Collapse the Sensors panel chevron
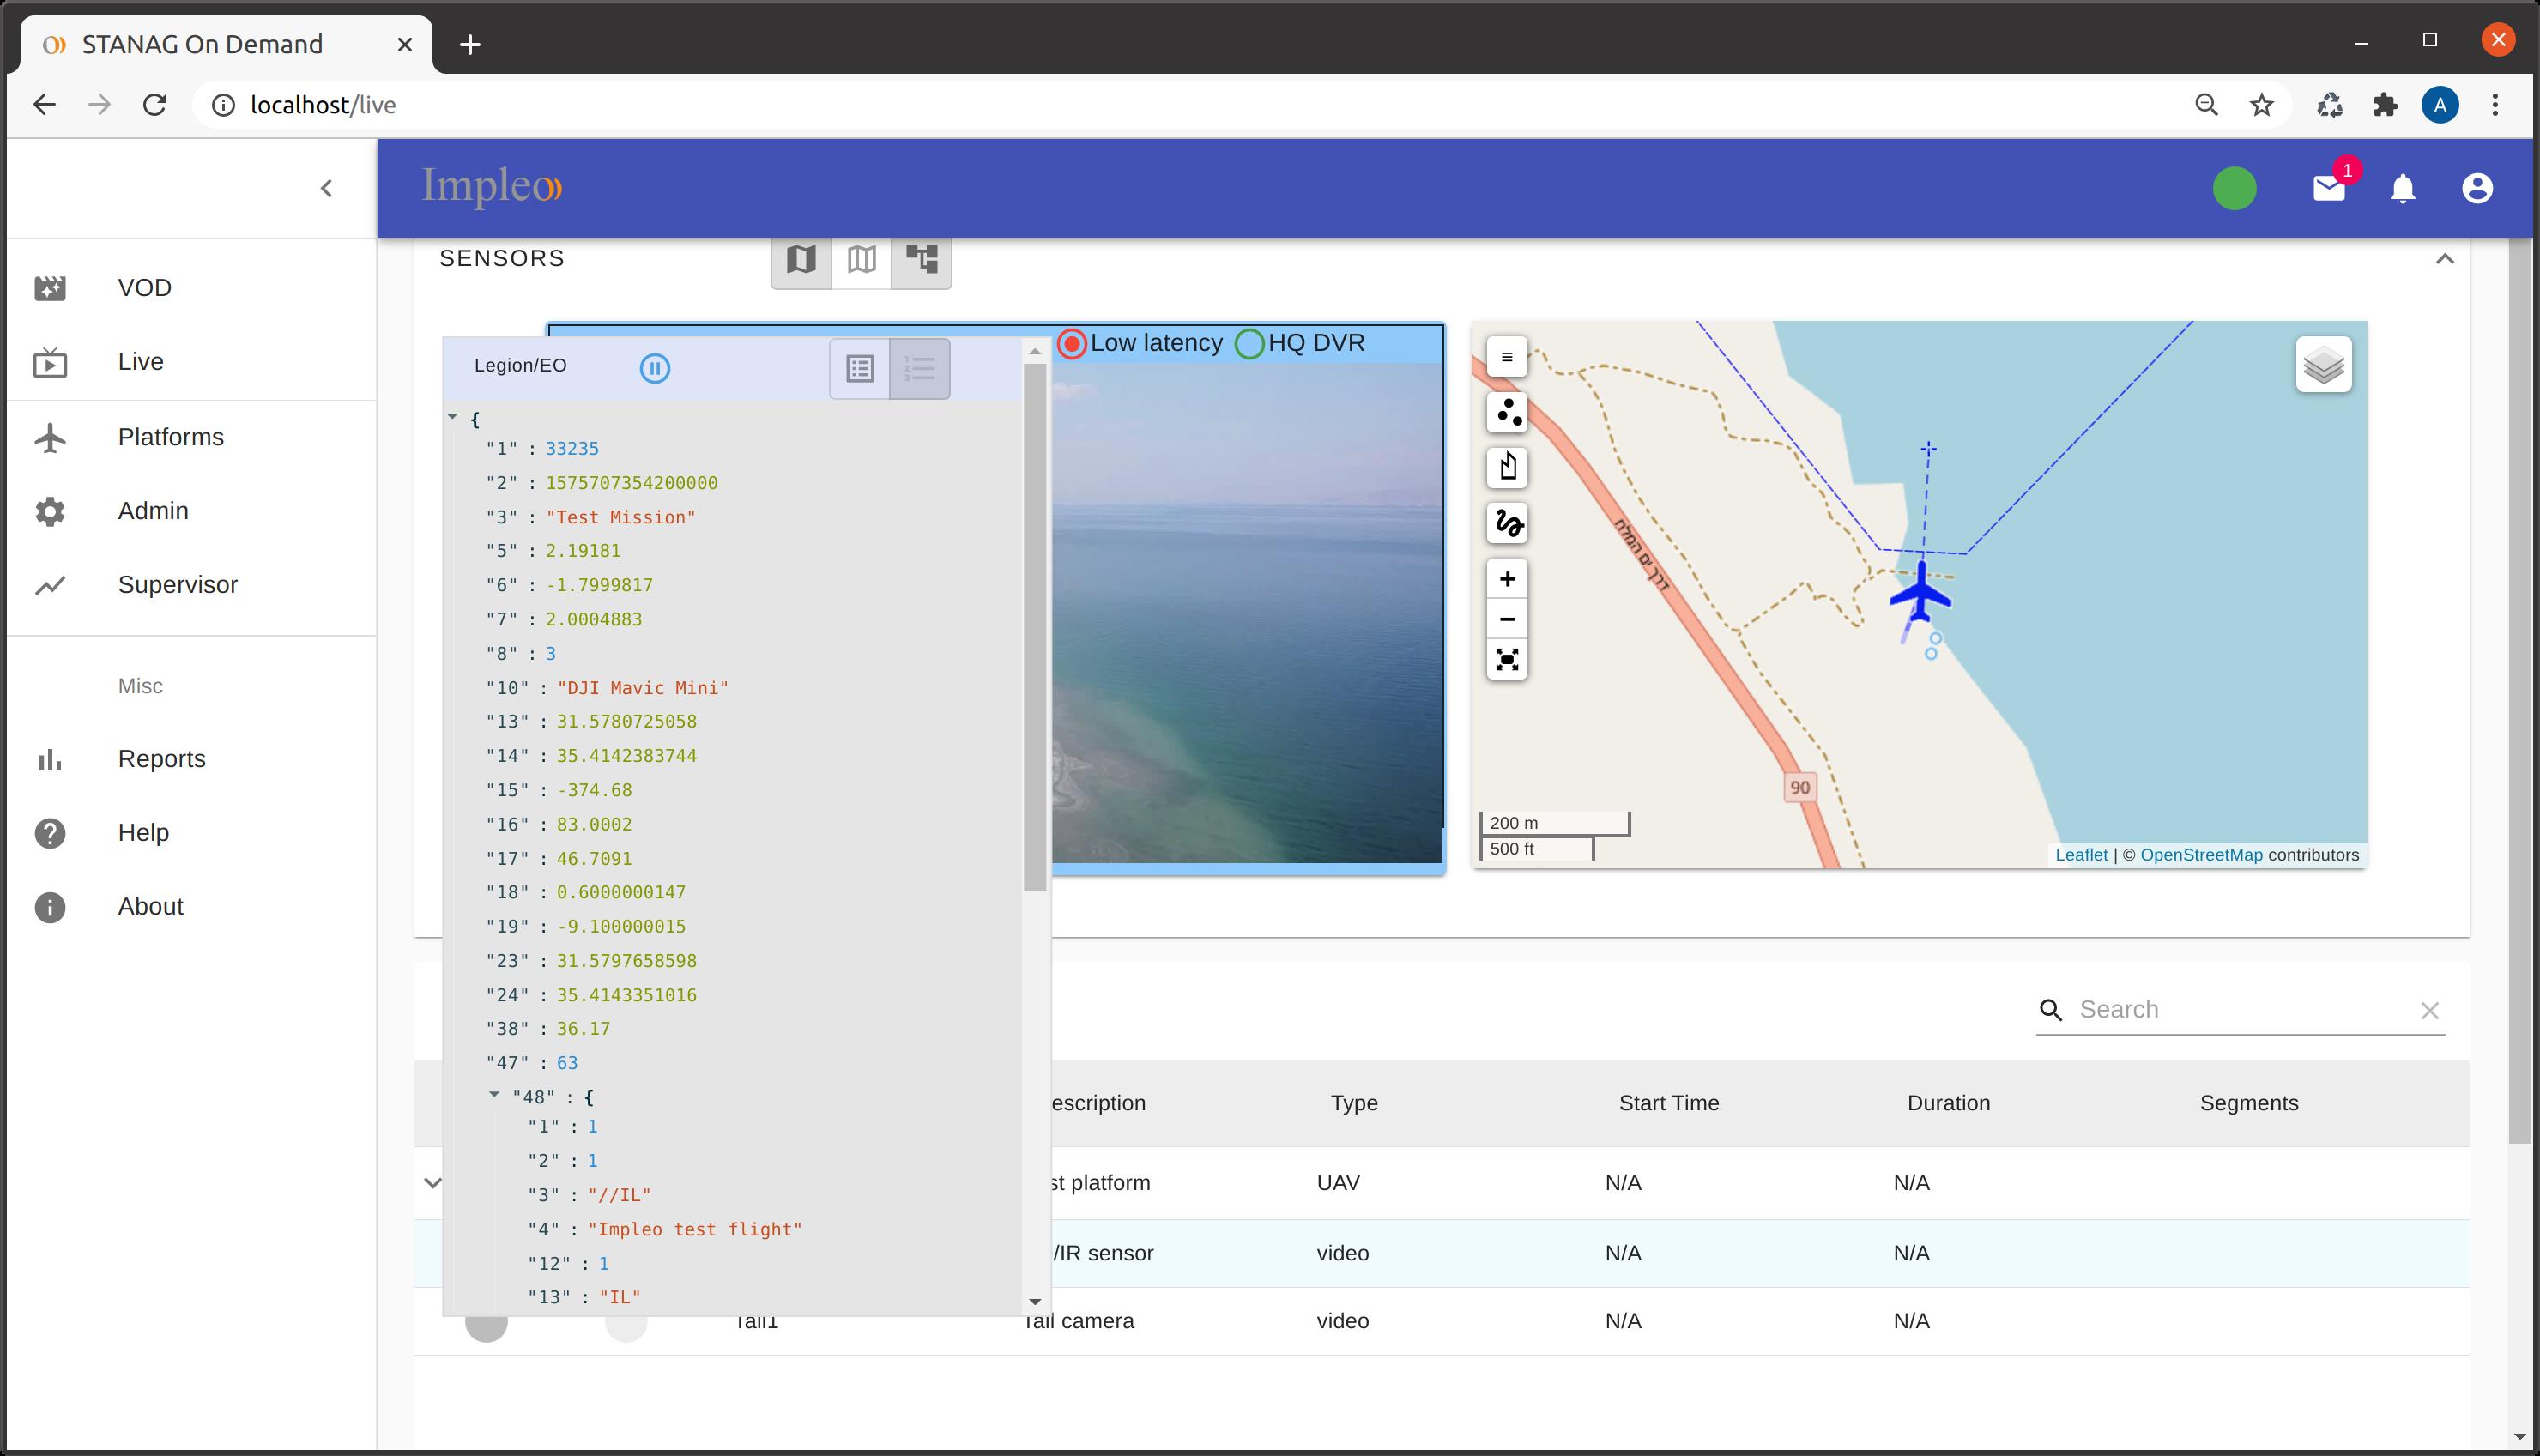 point(2444,259)
